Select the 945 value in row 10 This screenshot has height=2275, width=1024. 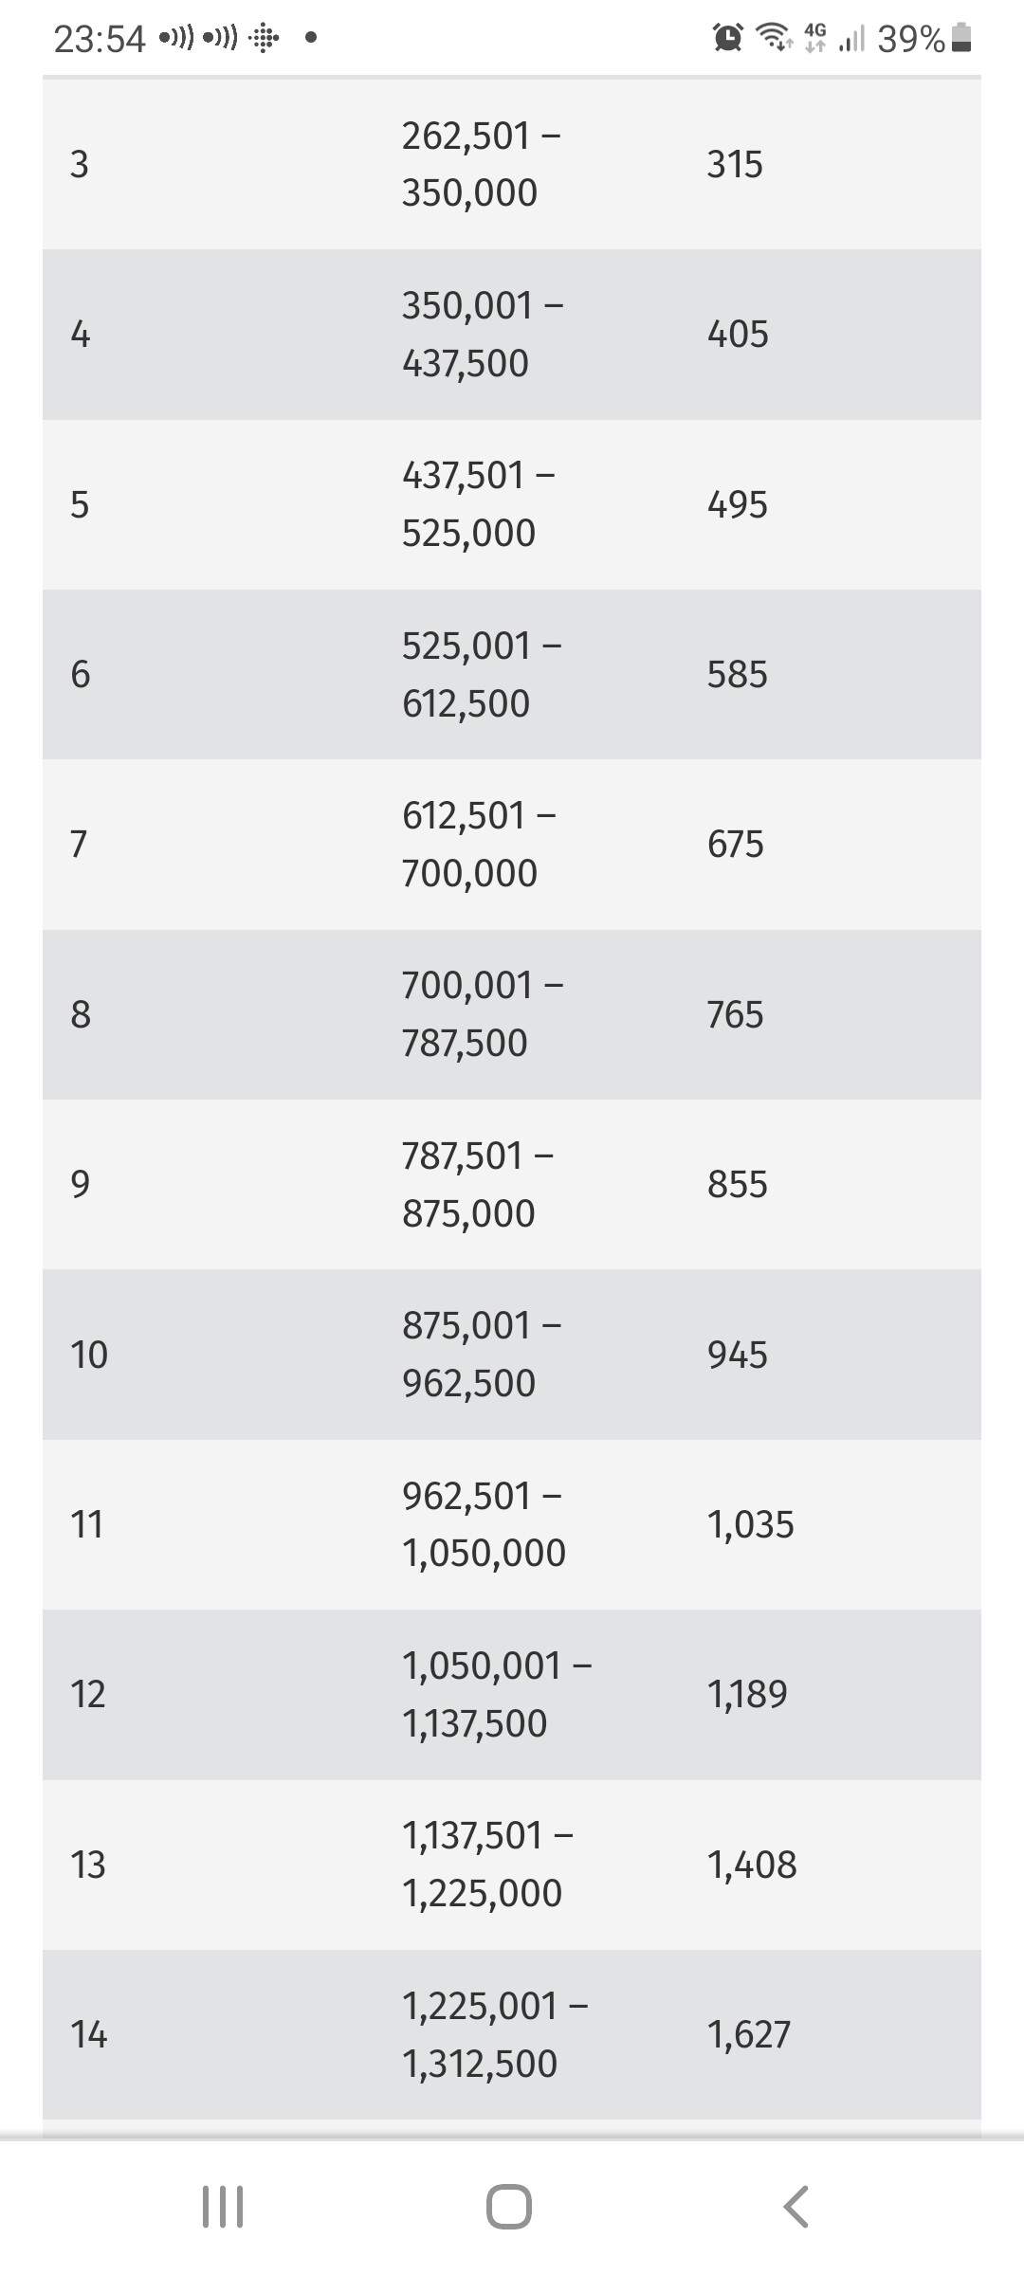click(738, 1355)
